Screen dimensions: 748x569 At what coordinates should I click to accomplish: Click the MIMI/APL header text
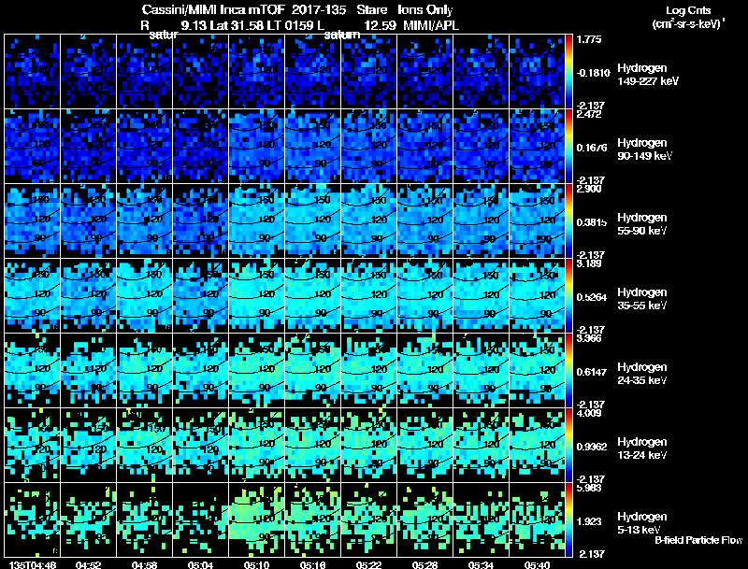(431, 26)
